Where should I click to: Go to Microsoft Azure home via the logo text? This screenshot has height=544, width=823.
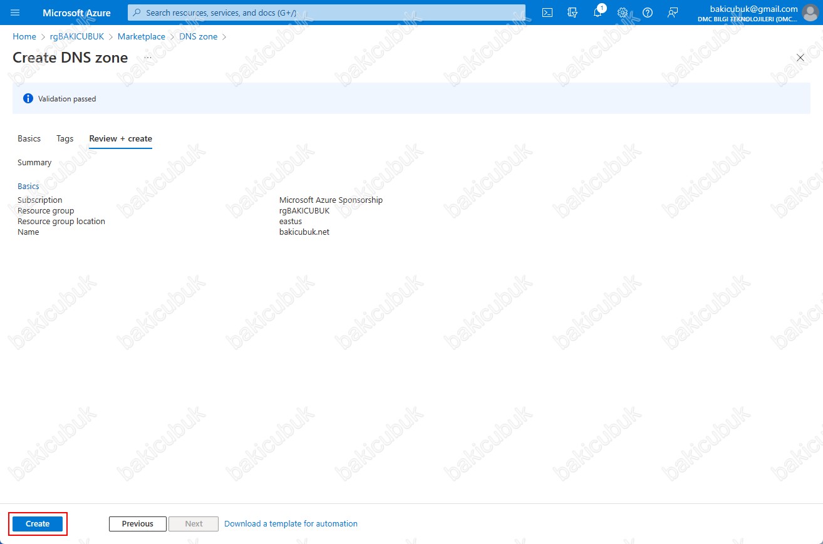pyautogui.click(x=76, y=13)
